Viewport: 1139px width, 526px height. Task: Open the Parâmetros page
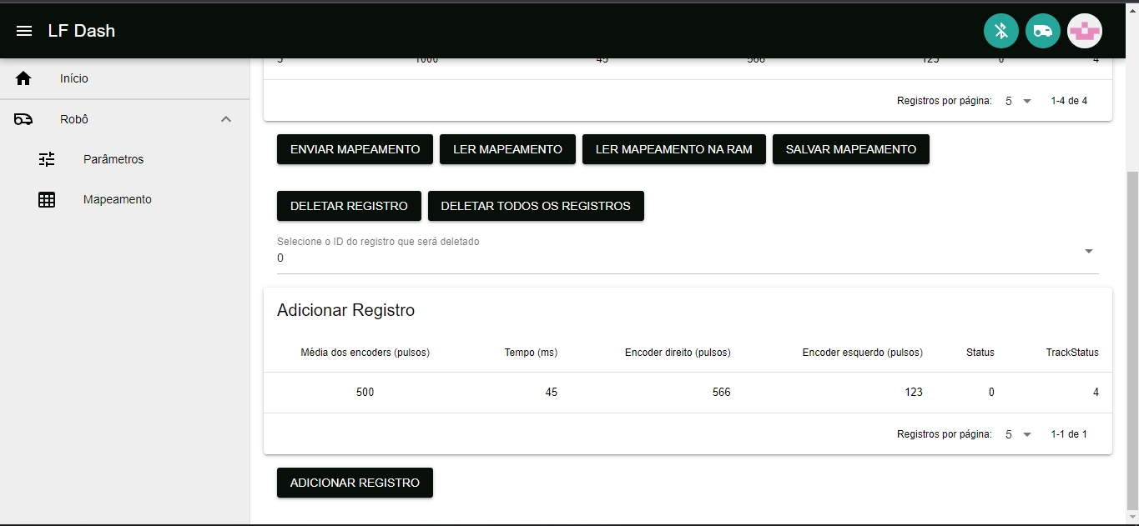pos(124,159)
